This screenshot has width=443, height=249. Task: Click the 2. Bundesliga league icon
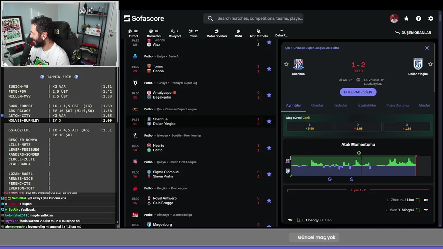(135, 215)
